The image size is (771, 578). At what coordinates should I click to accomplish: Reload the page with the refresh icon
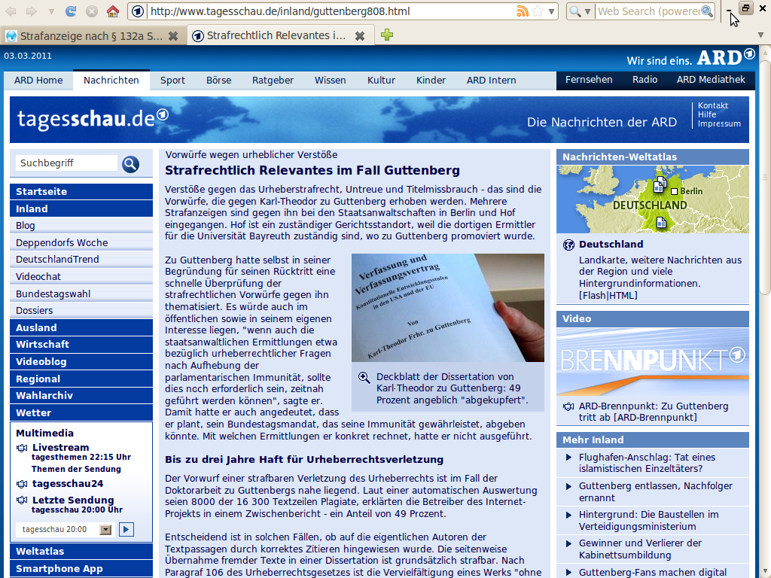[71, 11]
